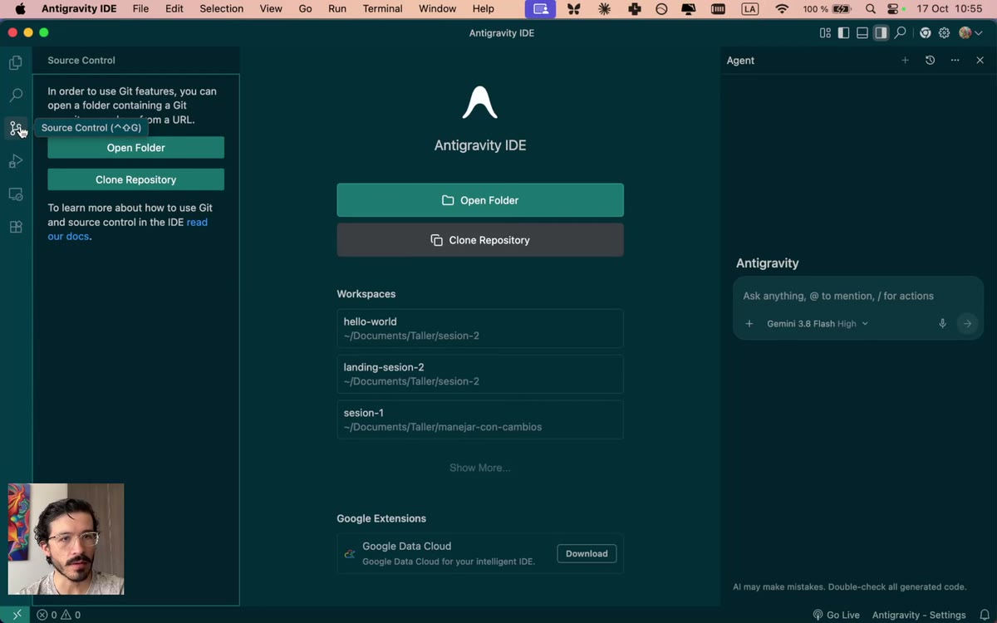Open the Extensions view icon
997x623 pixels.
[x=16, y=227]
